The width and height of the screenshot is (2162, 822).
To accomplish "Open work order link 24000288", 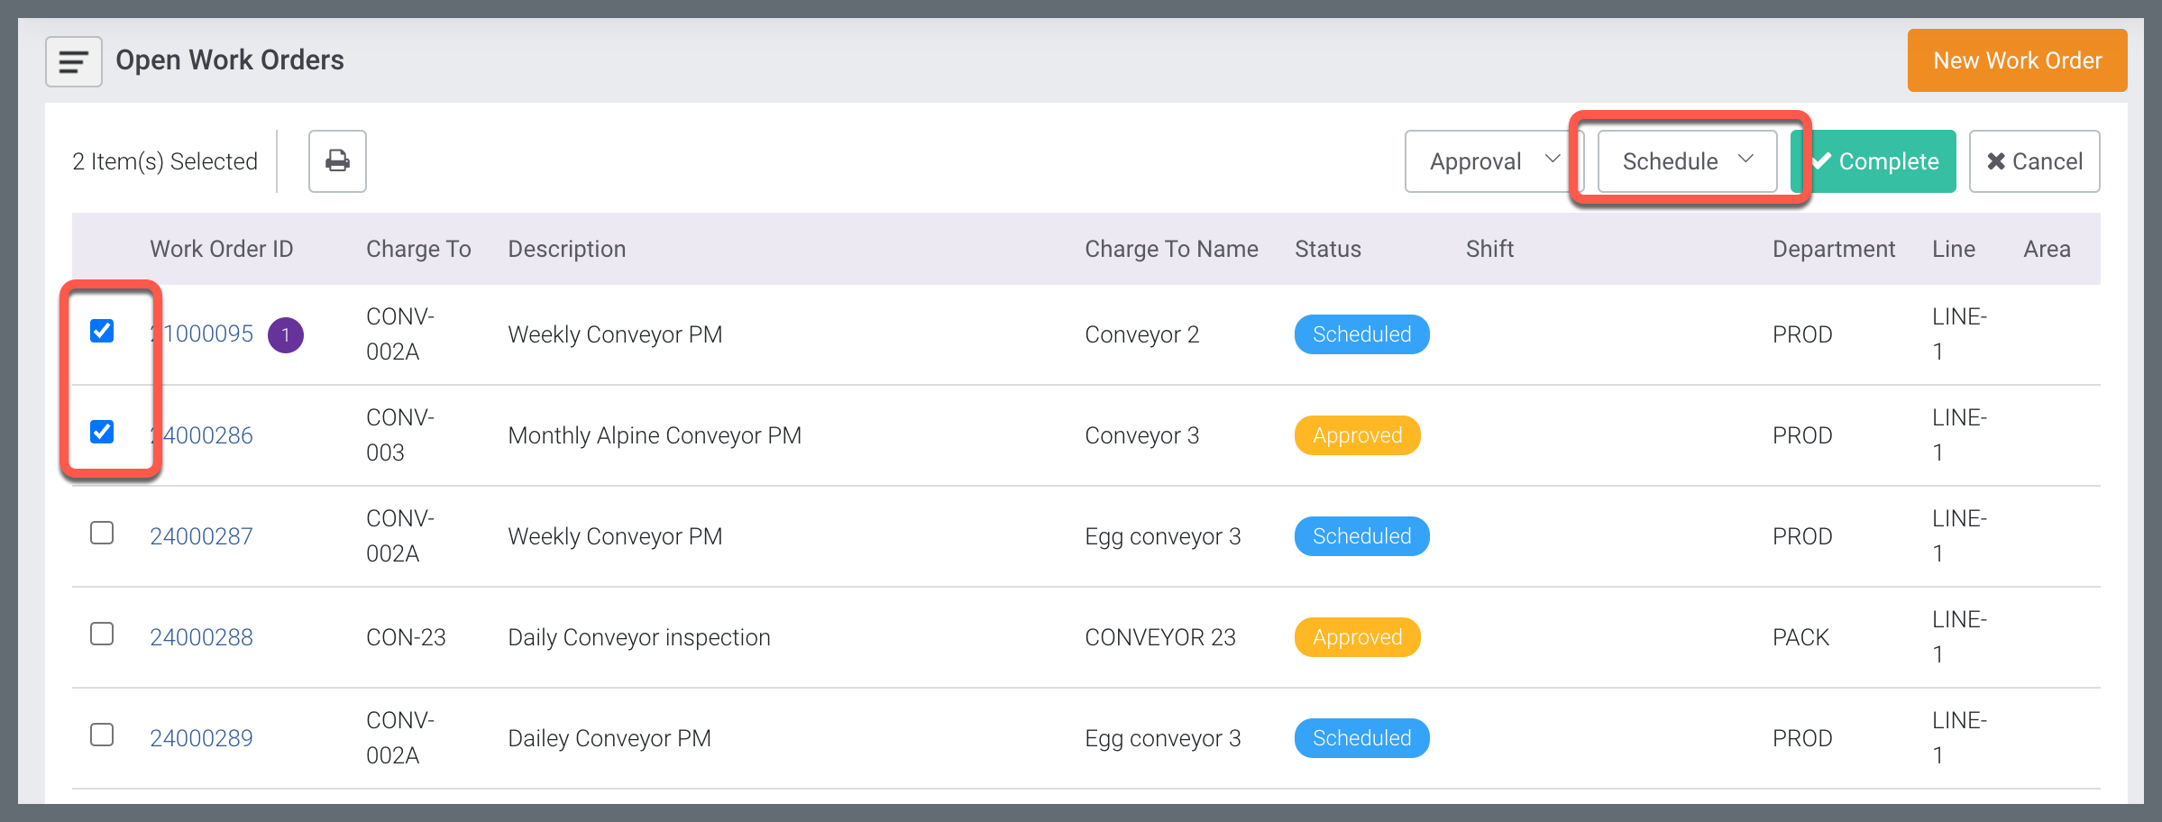I will (x=202, y=637).
